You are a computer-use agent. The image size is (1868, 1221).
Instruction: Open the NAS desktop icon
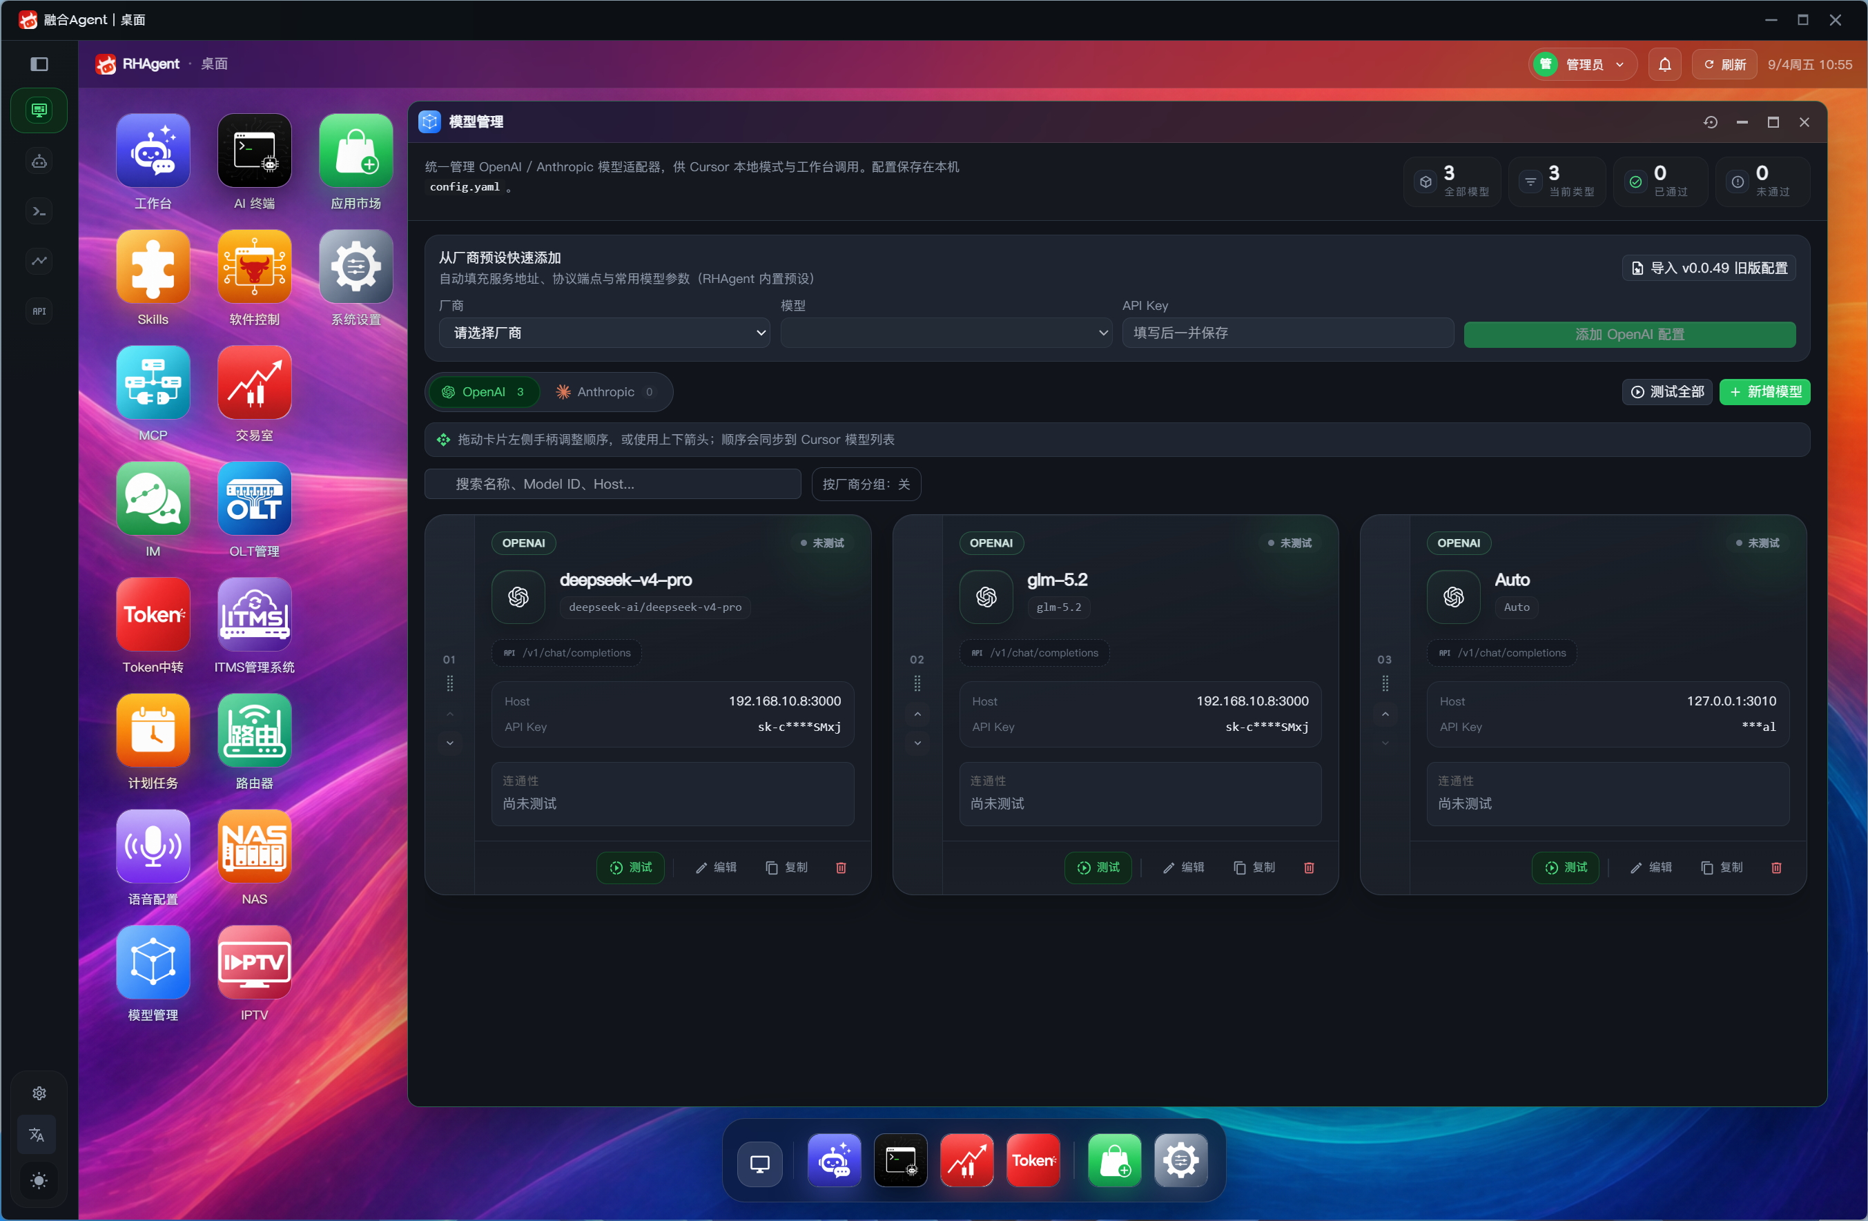(254, 847)
